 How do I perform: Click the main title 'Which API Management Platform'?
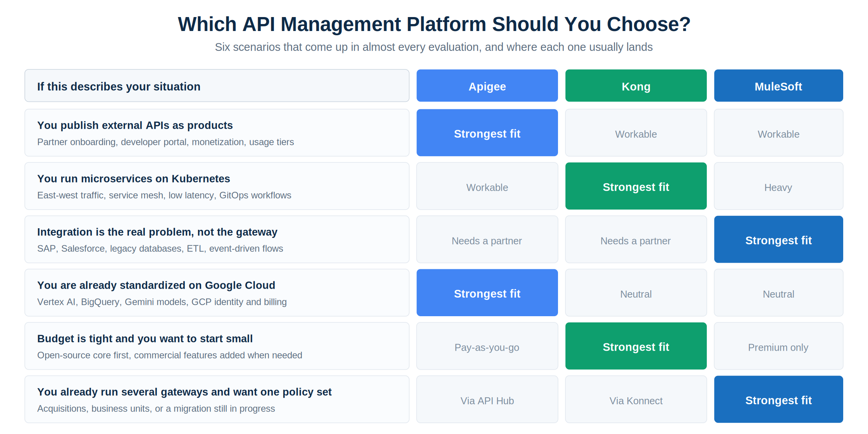coord(434,24)
